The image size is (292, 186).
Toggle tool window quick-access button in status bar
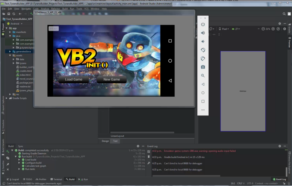tap(4, 183)
